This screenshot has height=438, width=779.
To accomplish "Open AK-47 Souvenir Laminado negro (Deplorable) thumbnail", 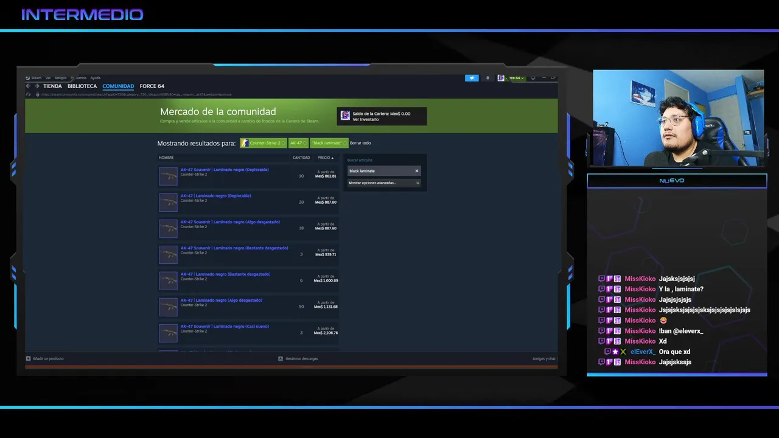I will (x=168, y=176).
